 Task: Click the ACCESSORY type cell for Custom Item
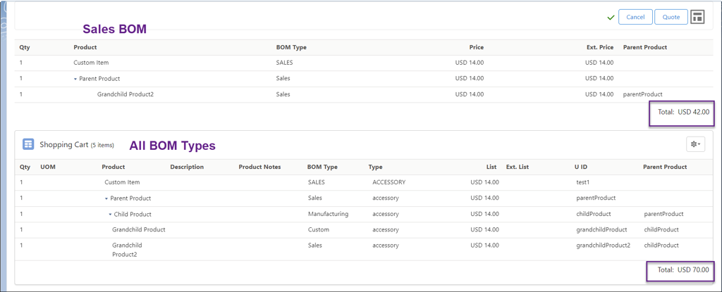388,182
